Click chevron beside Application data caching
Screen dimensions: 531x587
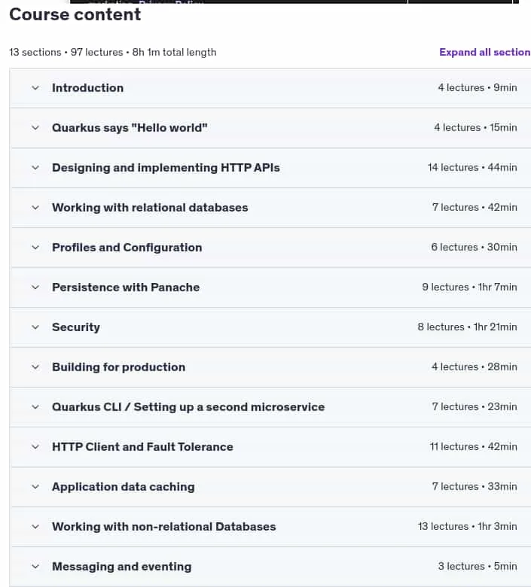[35, 487]
